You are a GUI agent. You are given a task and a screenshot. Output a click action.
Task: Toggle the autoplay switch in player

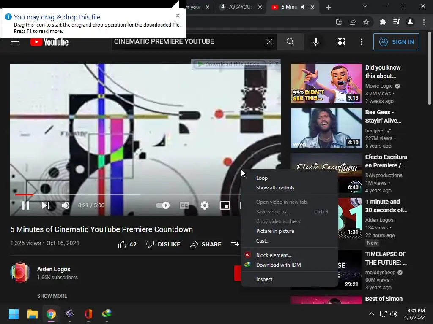[163, 205]
